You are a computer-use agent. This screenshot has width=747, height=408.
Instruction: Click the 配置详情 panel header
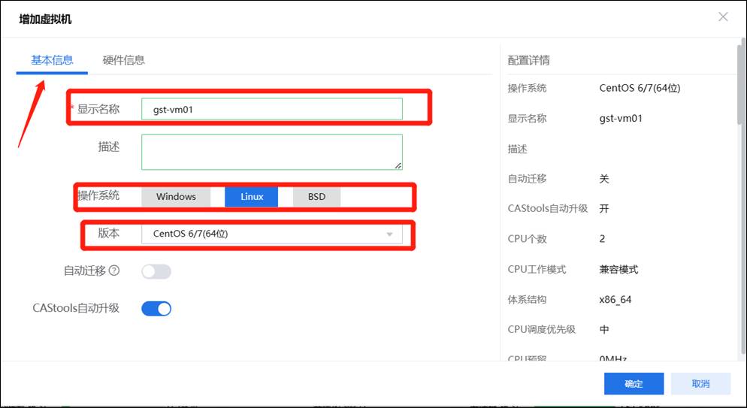pos(528,60)
